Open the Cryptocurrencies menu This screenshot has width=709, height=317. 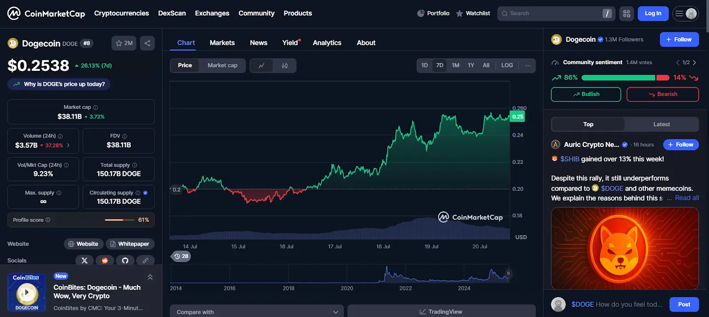[121, 13]
